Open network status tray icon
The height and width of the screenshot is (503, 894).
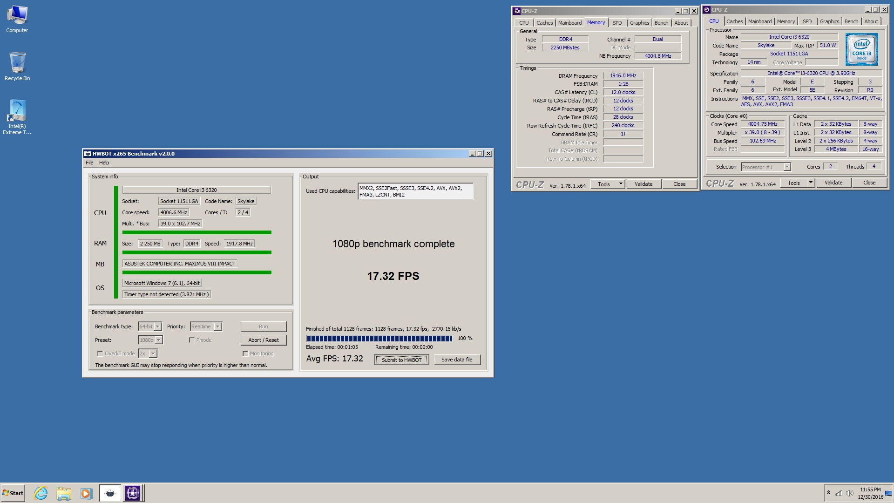point(839,493)
